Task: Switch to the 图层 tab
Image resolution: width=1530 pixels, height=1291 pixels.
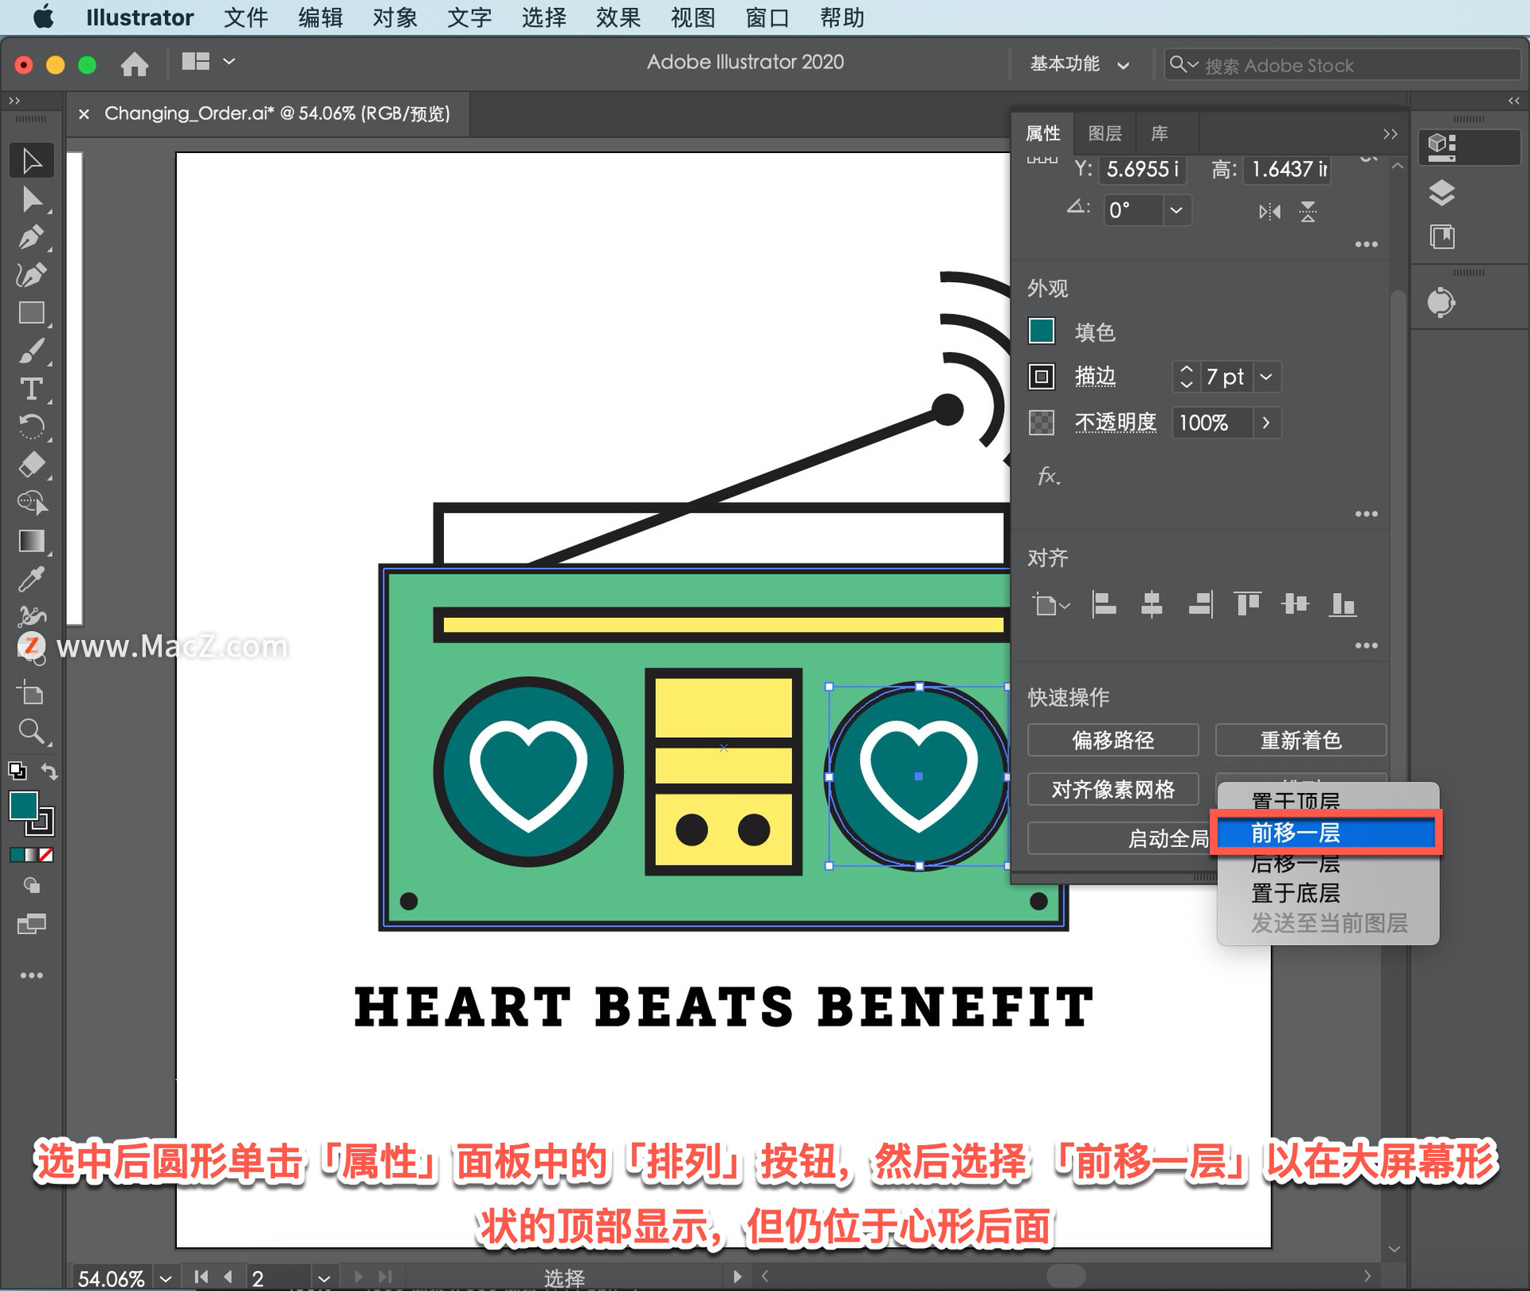Action: tap(1105, 133)
